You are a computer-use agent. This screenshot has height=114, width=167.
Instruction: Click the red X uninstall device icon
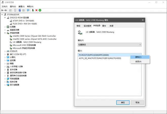(x=36, y=10)
